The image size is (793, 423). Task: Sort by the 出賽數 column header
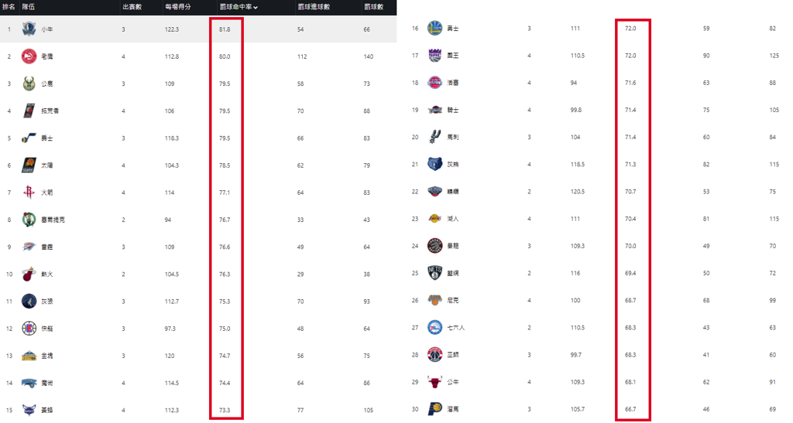(x=132, y=7)
